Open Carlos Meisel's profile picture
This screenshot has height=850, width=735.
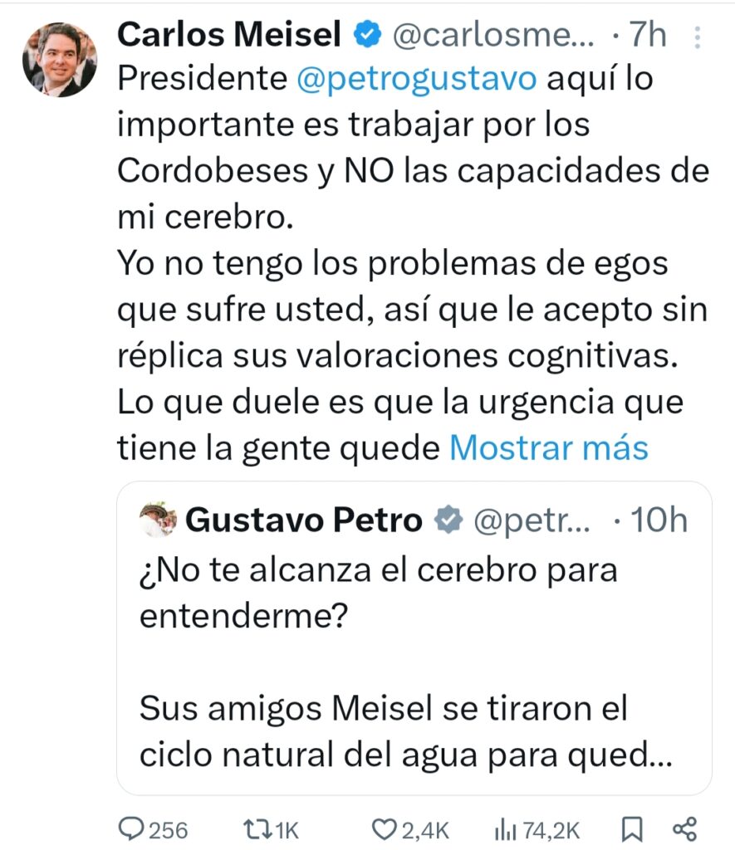60,60
